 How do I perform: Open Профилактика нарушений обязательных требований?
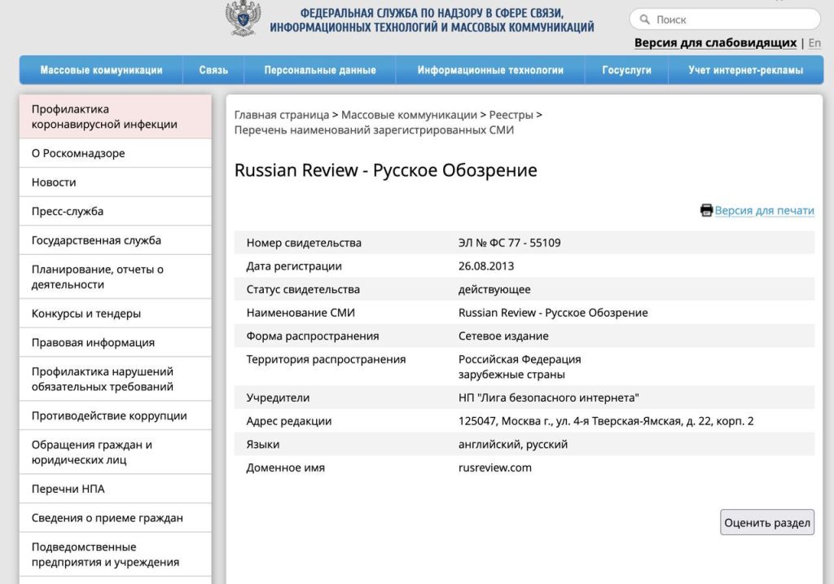(116, 380)
